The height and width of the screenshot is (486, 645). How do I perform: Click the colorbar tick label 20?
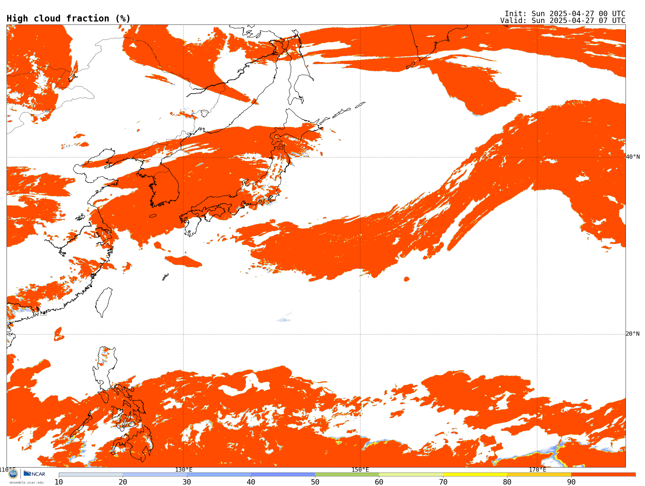click(123, 482)
